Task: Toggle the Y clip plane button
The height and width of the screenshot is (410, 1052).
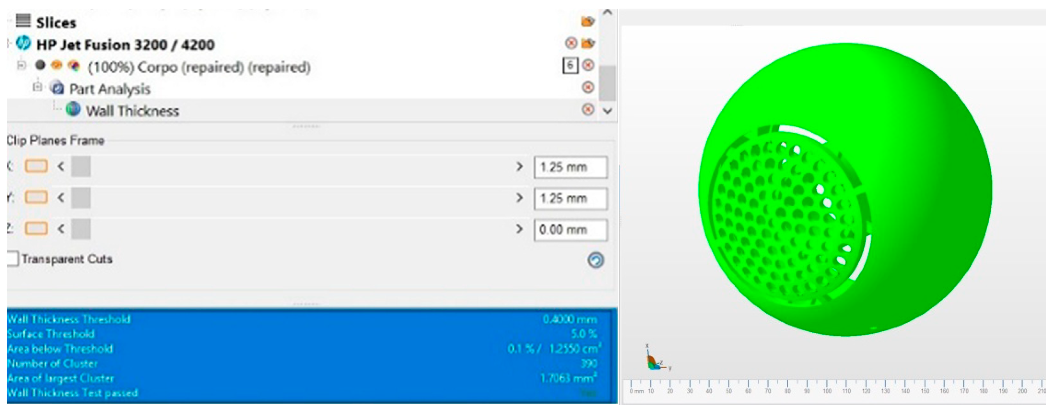Action: click(x=36, y=197)
